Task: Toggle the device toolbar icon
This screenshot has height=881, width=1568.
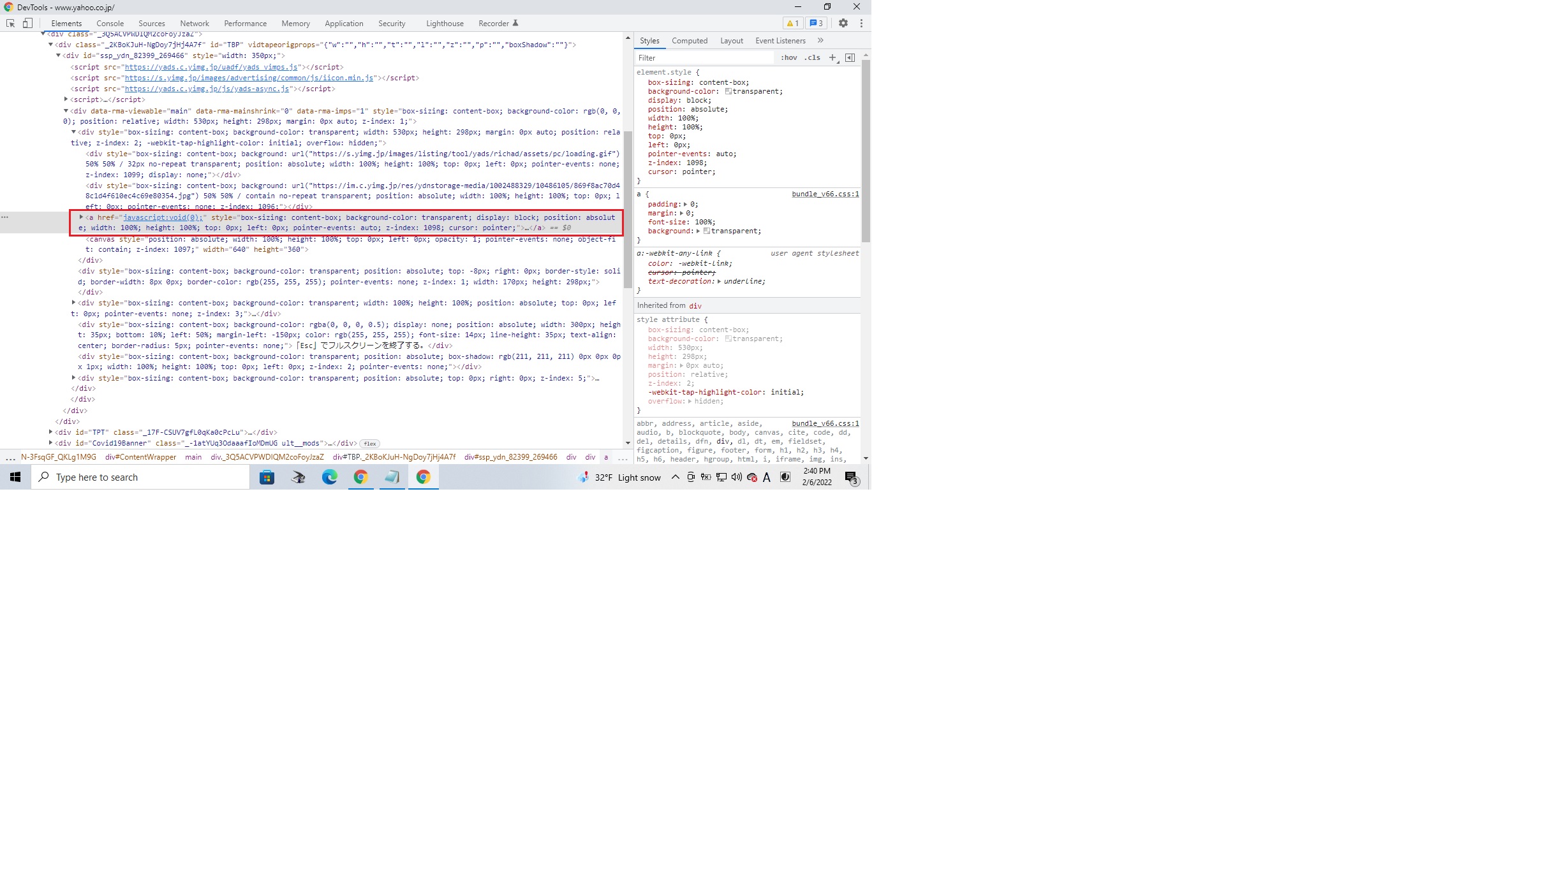Action: point(27,23)
